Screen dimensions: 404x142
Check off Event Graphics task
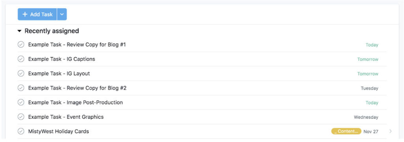click(x=21, y=117)
